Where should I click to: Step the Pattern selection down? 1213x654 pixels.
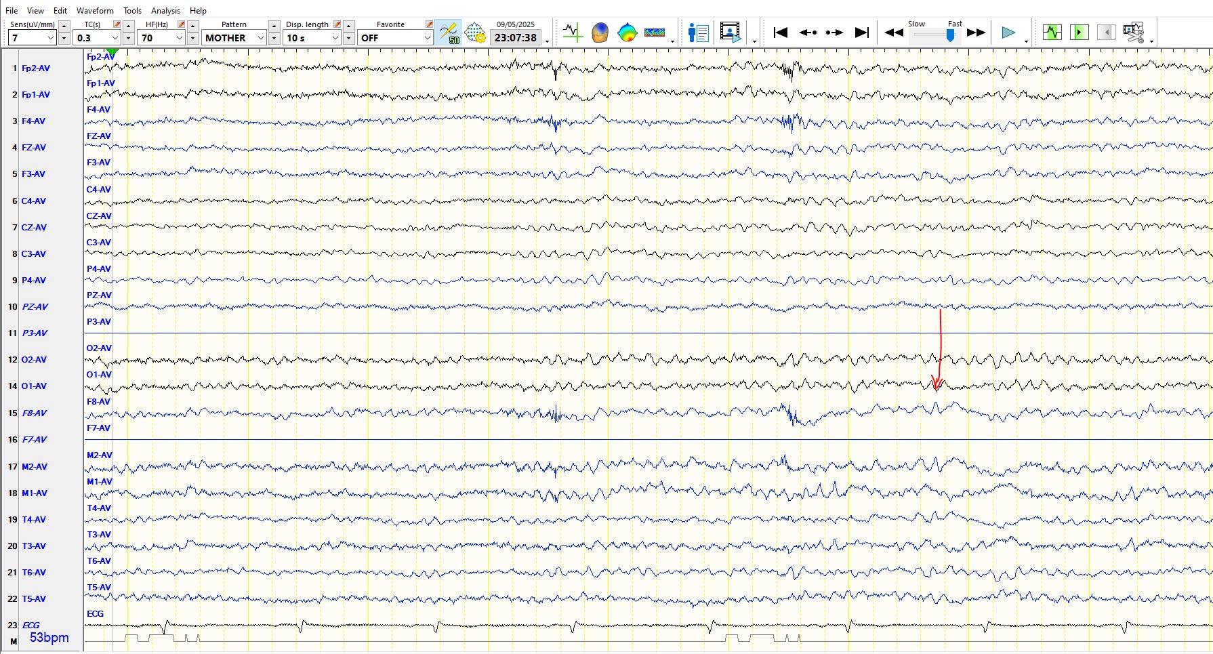[274, 38]
